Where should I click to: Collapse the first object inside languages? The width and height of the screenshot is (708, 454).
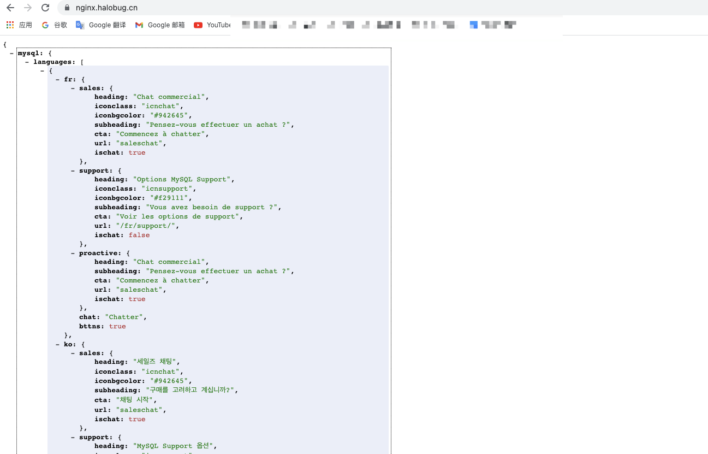click(x=43, y=71)
